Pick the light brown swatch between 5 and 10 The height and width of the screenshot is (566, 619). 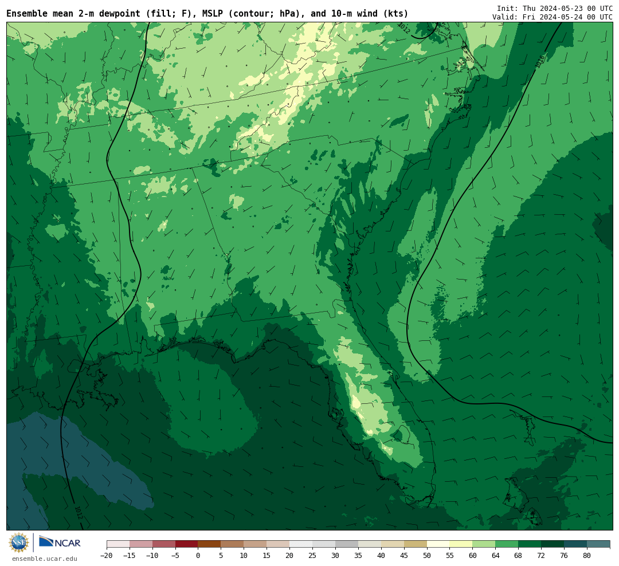(x=233, y=544)
